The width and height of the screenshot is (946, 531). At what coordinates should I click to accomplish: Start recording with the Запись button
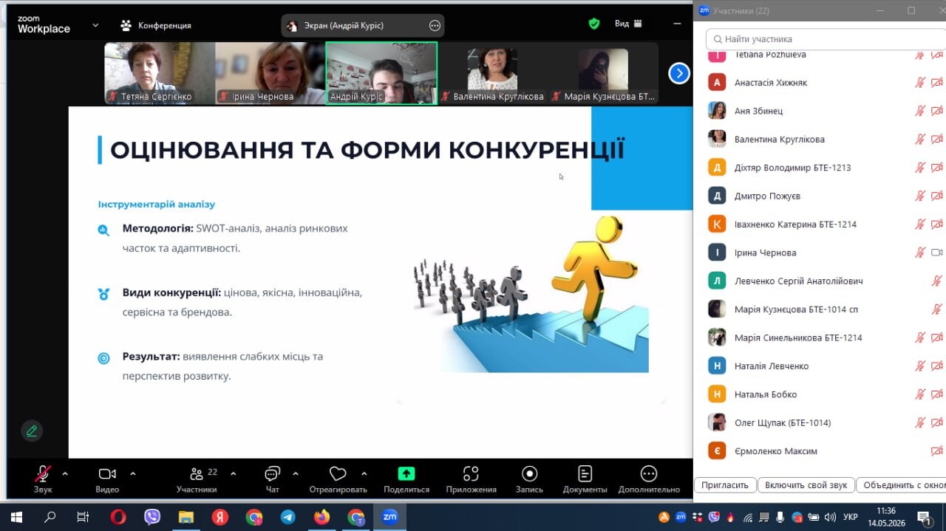pyautogui.click(x=529, y=479)
